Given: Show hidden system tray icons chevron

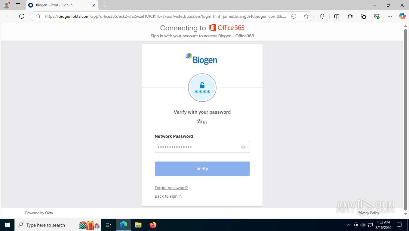Looking at the screenshot, I should (x=349, y=225).
